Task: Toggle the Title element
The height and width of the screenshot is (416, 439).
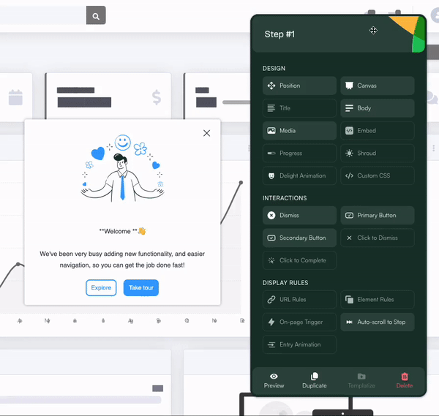Action: 299,108
